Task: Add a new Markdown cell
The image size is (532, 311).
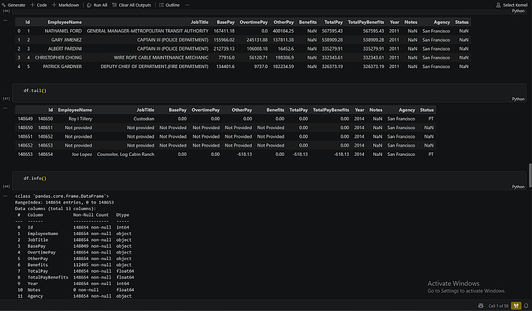Action: [65, 5]
